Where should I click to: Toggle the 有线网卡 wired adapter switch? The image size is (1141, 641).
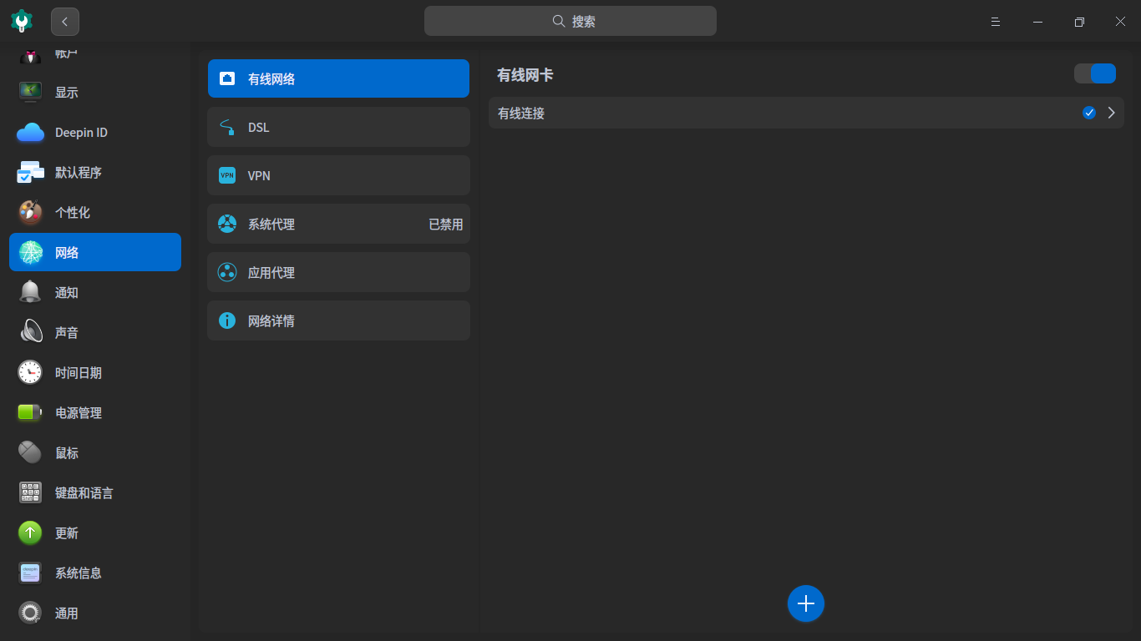pyautogui.click(x=1095, y=73)
